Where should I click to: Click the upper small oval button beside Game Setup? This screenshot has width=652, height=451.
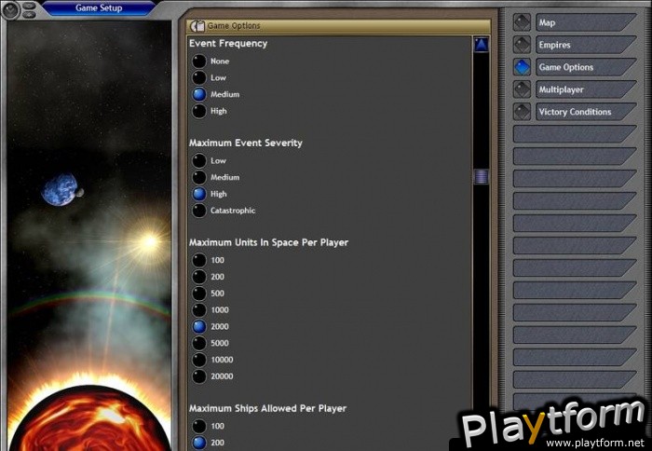(x=29, y=6)
